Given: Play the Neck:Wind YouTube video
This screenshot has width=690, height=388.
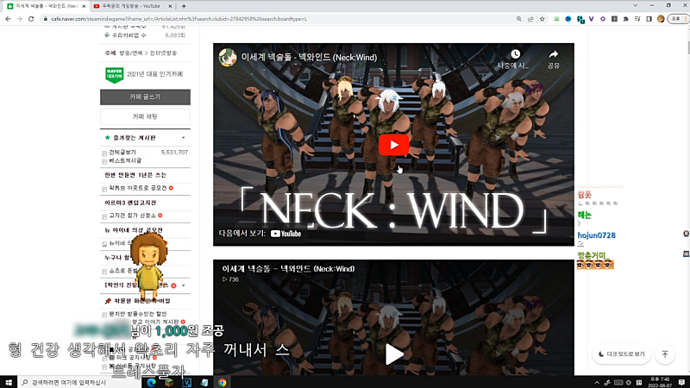Looking at the screenshot, I should [x=393, y=145].
